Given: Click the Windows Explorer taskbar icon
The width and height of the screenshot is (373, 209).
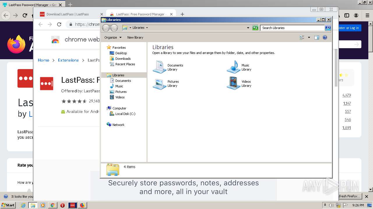Looking at the screenshot, I should click(33, 205).
